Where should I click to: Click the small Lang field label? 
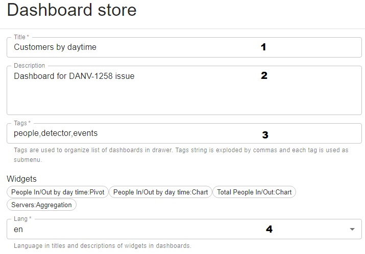(x=21, y=219)
